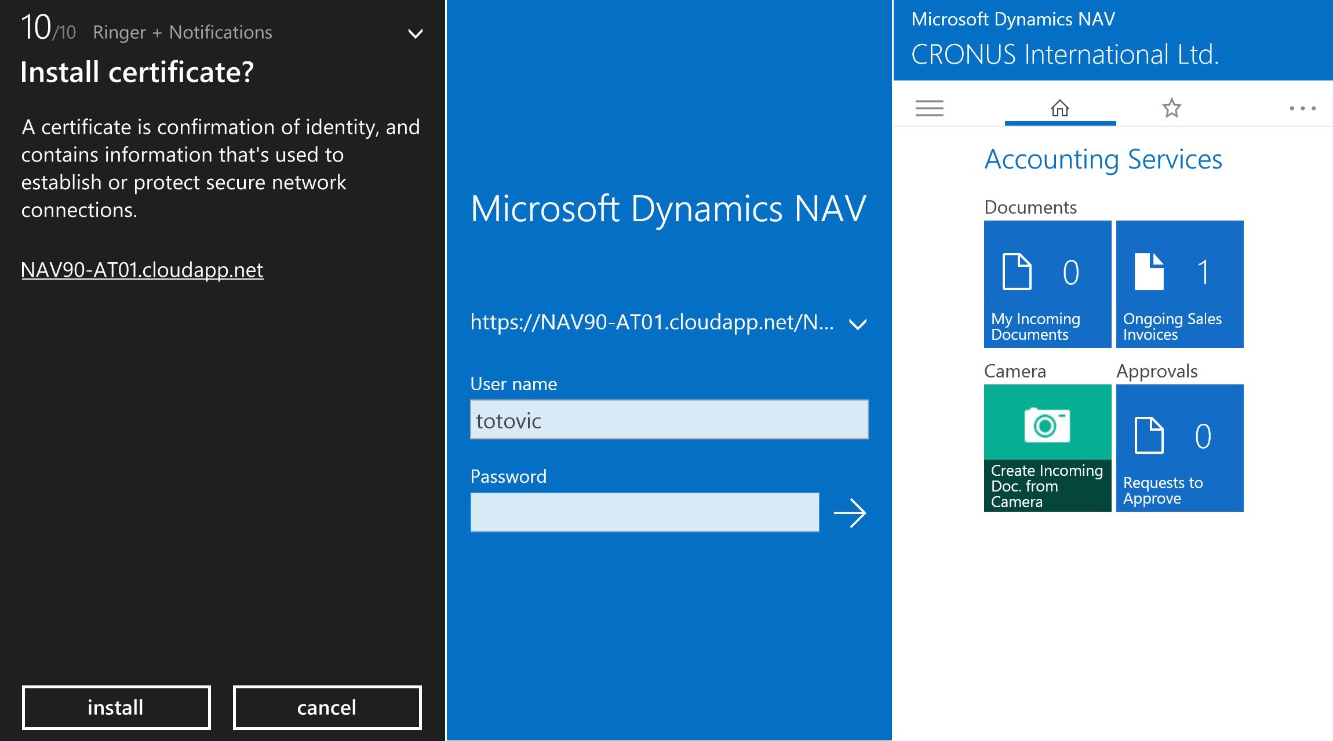Screen dimensions: 1333x741
Task: Click the Accounting Services heading
Action: pos(1103,159)
